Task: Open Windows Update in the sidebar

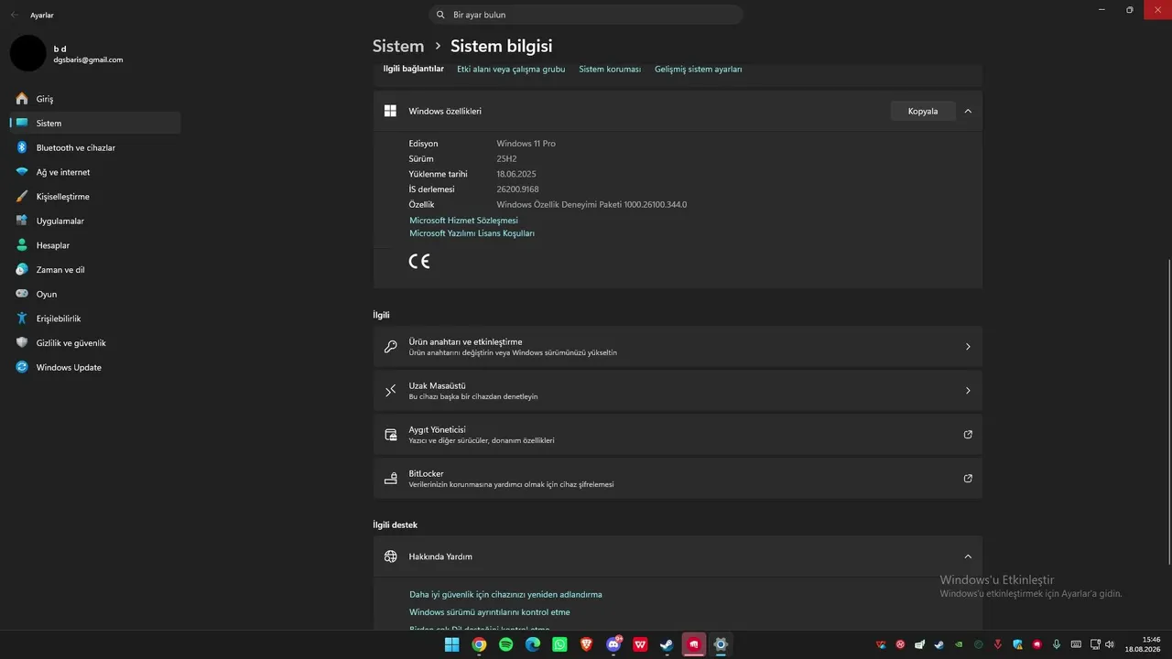Action: pos(95,367)
